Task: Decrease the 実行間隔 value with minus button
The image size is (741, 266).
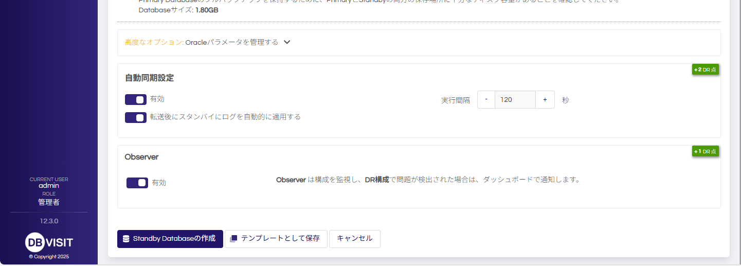Action: (x=486, y=99)
